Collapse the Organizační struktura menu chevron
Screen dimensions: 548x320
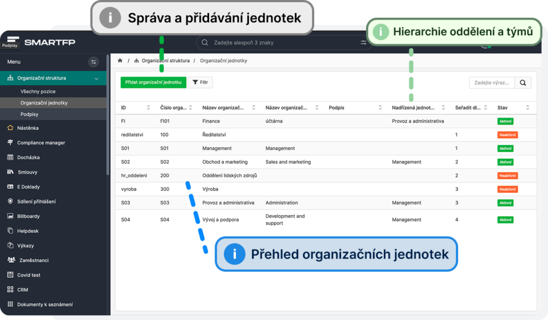(x=96, y=79)
